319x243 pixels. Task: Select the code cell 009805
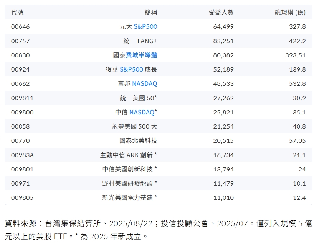[22, 197]
